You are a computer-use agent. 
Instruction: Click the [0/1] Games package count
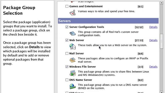(141, 6)
